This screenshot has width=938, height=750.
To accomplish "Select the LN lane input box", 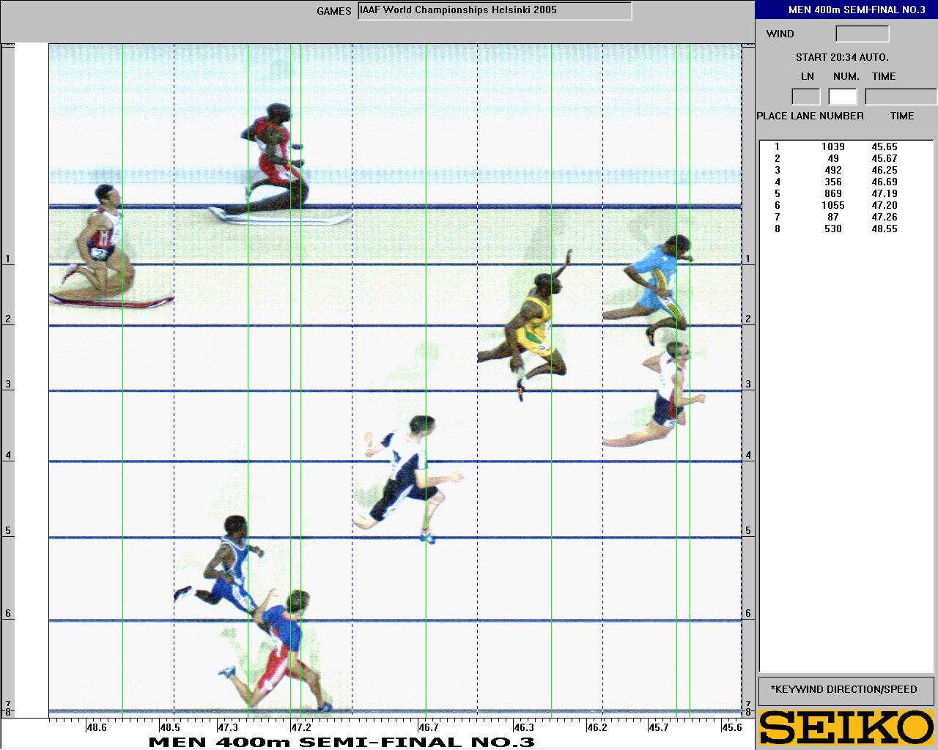I will click(x=805, y=97).
